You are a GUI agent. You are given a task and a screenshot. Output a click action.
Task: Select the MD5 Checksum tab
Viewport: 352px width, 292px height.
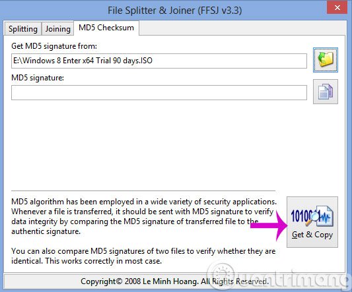click(x=106, y=28)
